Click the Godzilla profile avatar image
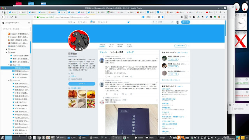This screenshot has width=249, height=140. 79,40
